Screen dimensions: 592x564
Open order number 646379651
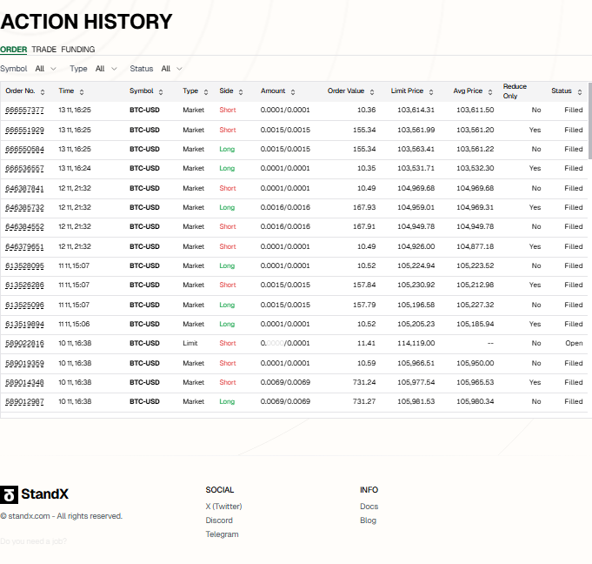(x=24, y=246)
